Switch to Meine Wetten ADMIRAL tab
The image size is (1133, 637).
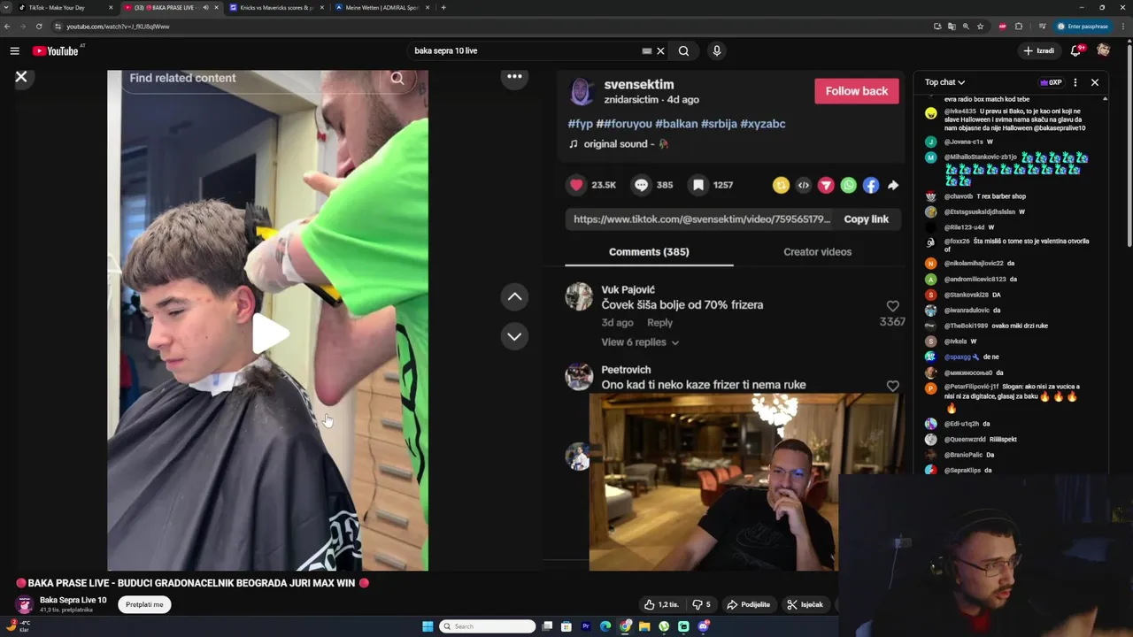(382, 8)
